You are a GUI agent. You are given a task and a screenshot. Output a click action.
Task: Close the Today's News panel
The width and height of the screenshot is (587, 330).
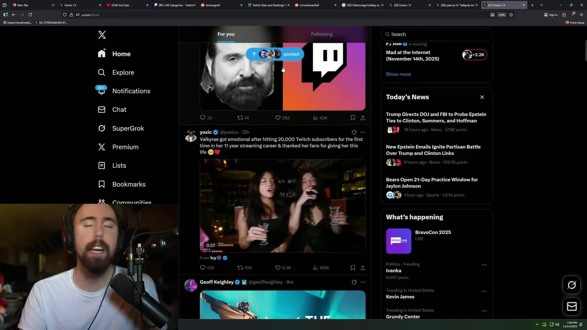482,97
